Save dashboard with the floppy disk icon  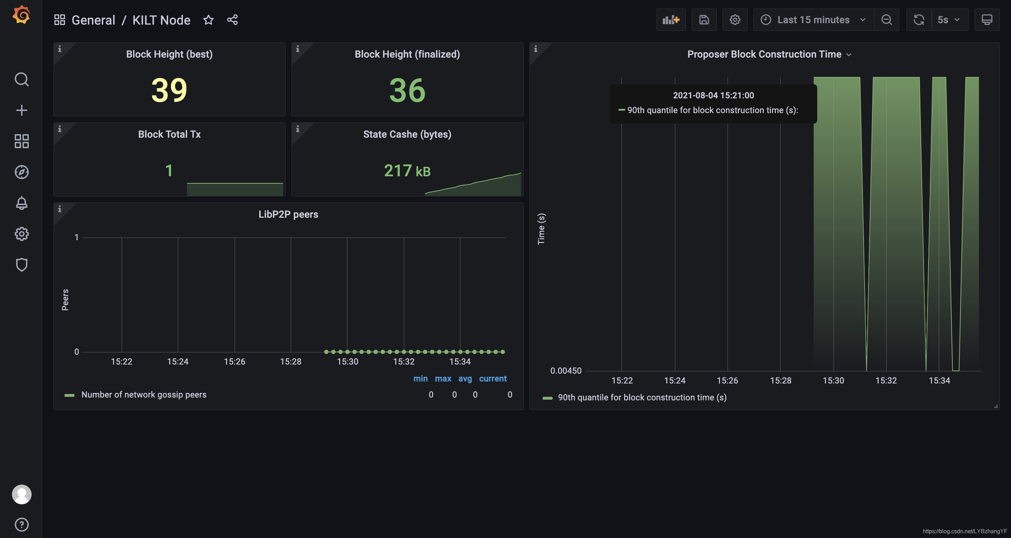[x=704, y=20]
